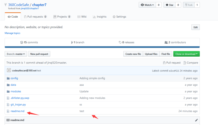Screen dimensions: 218x125
Task: Open the 'Update' commit message
Action: pos(84,91)
